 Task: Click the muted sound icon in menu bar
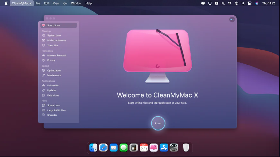[x=223, y=3]
